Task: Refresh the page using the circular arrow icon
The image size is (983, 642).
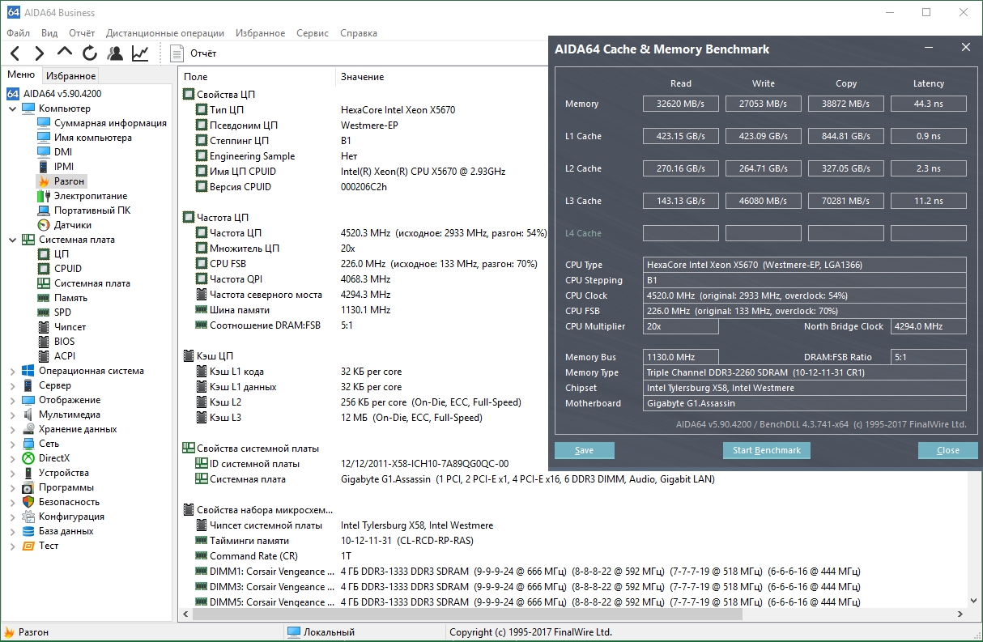Action: point(90,53)
